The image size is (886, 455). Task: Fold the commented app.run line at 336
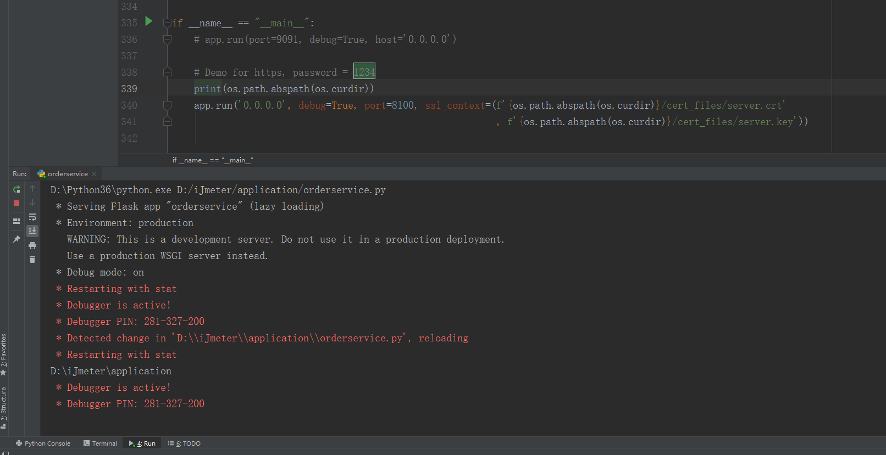[x=167, y=40]
